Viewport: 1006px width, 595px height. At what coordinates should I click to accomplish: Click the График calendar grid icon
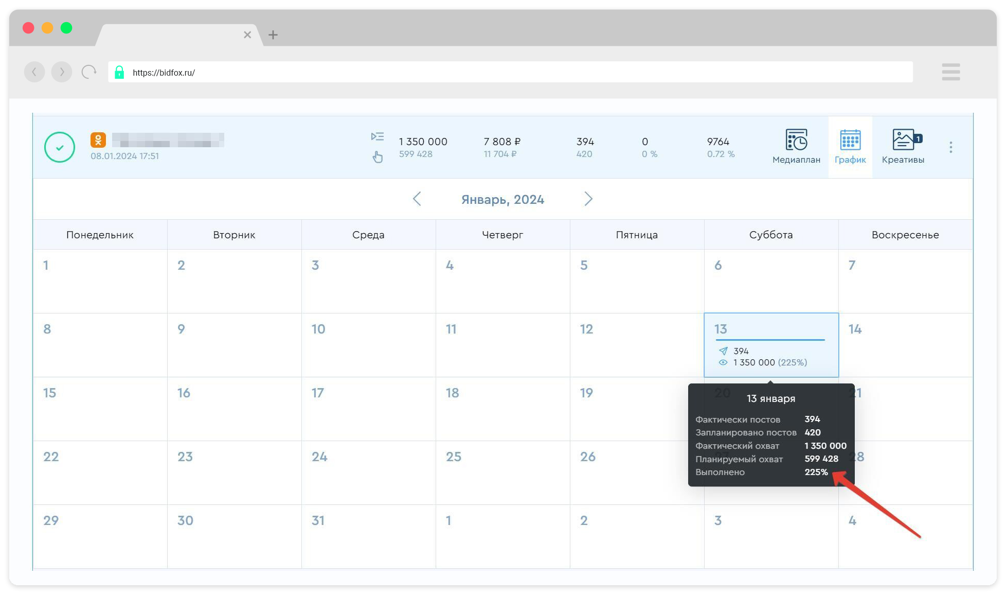[x=850, y=140]
